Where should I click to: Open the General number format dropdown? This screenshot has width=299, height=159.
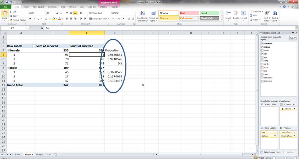133,13
